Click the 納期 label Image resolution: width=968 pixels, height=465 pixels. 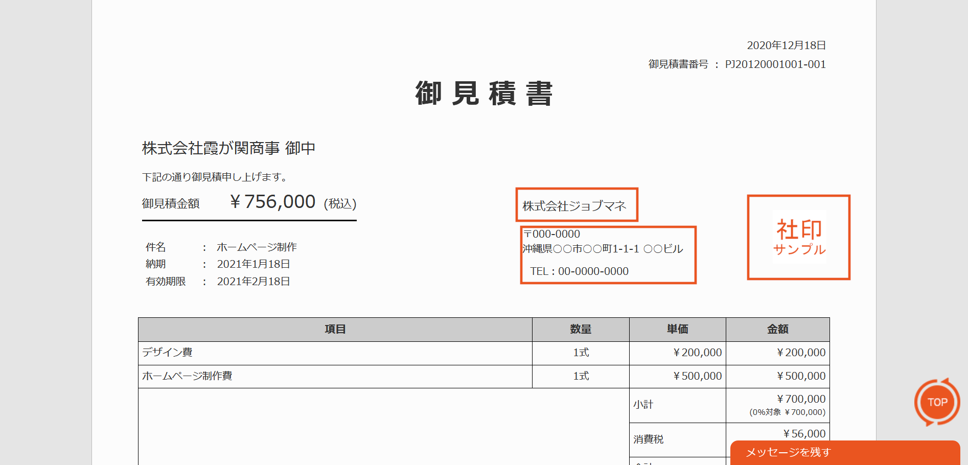click(156, 264)
